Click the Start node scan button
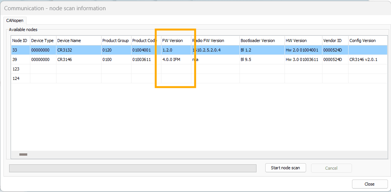 [x=285, y=168]
